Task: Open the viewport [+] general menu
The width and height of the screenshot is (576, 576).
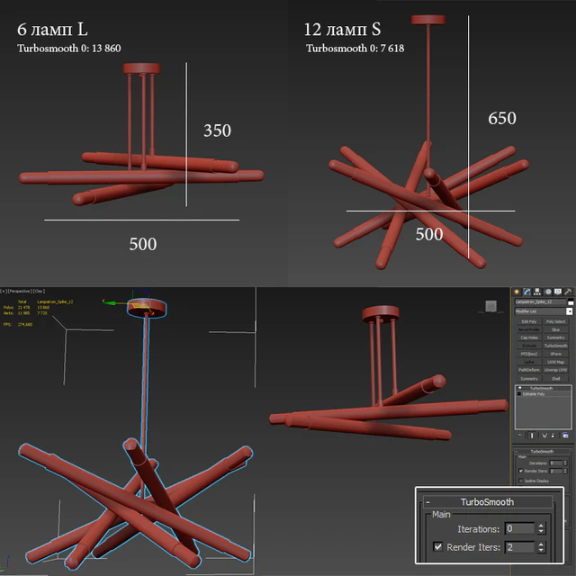Action: click(4, 291)
